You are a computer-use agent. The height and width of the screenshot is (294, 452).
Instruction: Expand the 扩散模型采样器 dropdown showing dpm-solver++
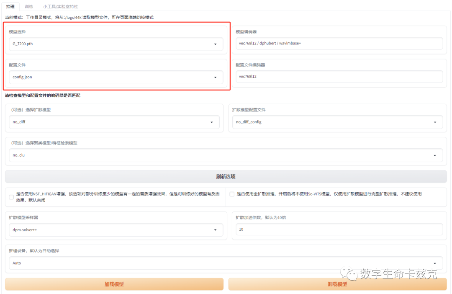point(116,230)
